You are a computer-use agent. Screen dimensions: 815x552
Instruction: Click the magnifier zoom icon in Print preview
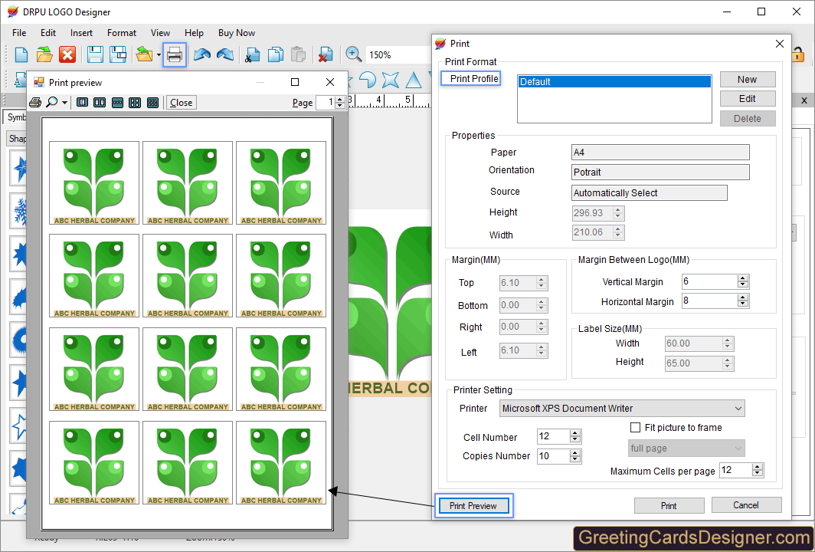(x=51, y=102)
